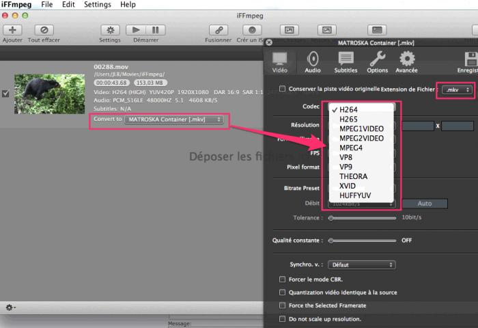Click the 00288.mov filename
The height and width of the screenshot is (328, 478).
[x=111, y=67]
